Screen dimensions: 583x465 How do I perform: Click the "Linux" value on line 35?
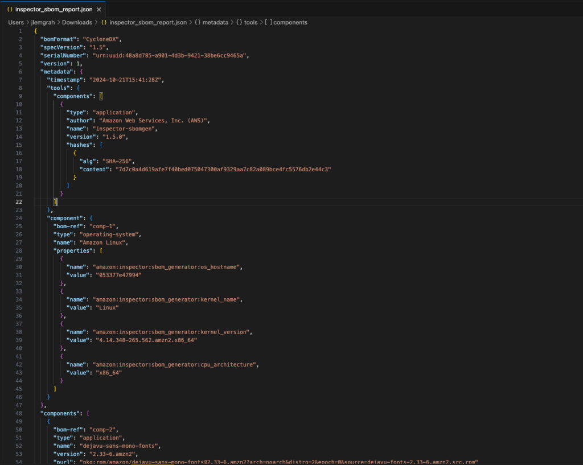pyautogui.click(x=107, y=308)
